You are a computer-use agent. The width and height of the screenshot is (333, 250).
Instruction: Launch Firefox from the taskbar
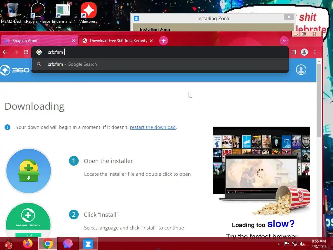(28, 243)
